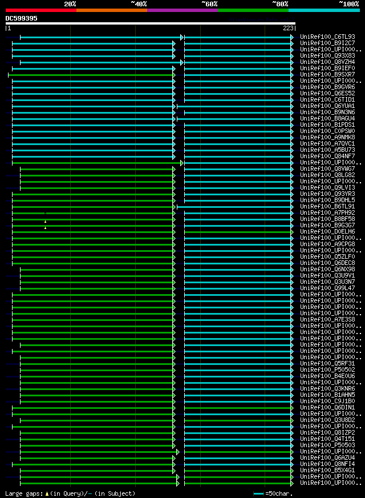
Task: Select the DC599395 query title
Action: click(21, 18)
